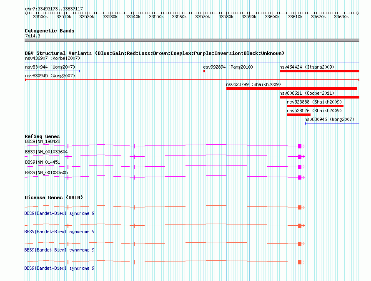This screenshot has width=371, height=281.
Task: Click the 7p14.3 band label
Action: point(33,36)
